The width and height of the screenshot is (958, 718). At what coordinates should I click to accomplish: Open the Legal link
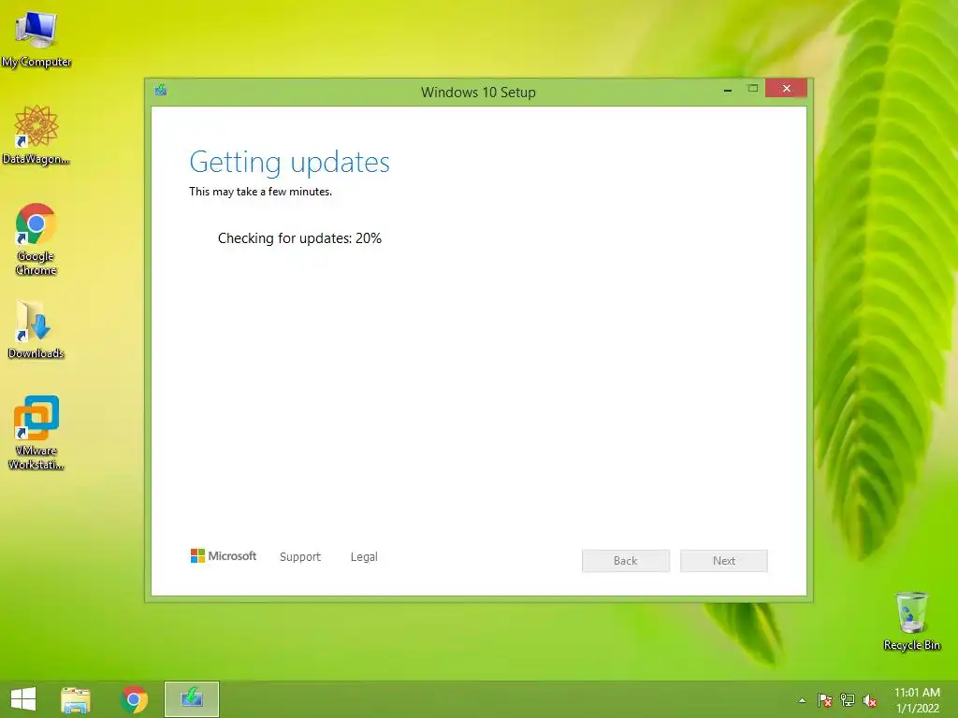click(x=364, y=557)
